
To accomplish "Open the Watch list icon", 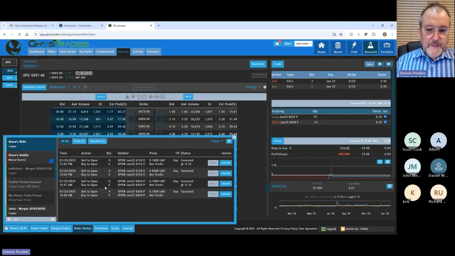I will tap(337, 48).
